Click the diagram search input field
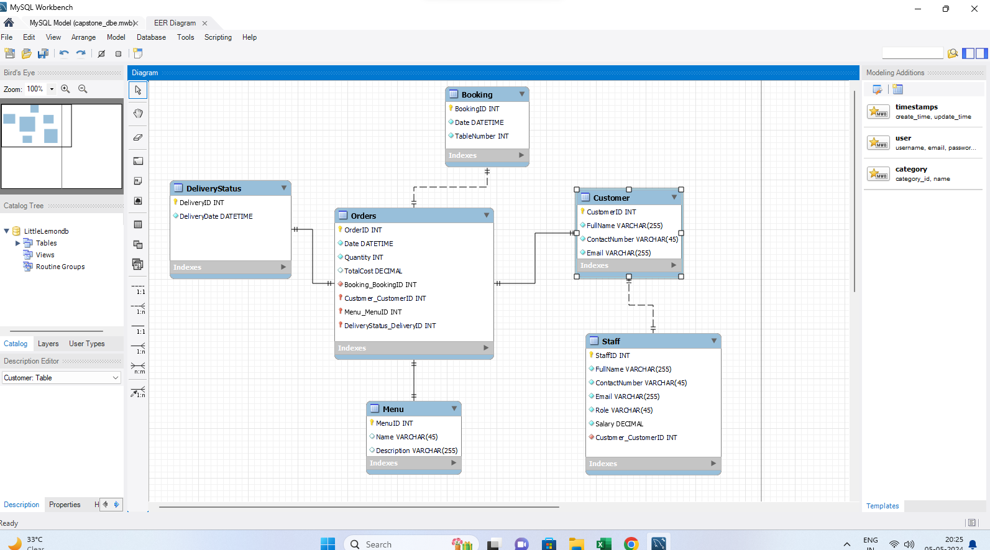Image resolution: width=990 pixels, height=550 pixels. pos(912,53)
